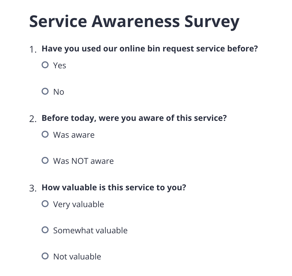Image resolution: width=292 pixels, height=276 pixels.
Task: Click the Service Awareness Survey title
Action: tap(134, 21)
